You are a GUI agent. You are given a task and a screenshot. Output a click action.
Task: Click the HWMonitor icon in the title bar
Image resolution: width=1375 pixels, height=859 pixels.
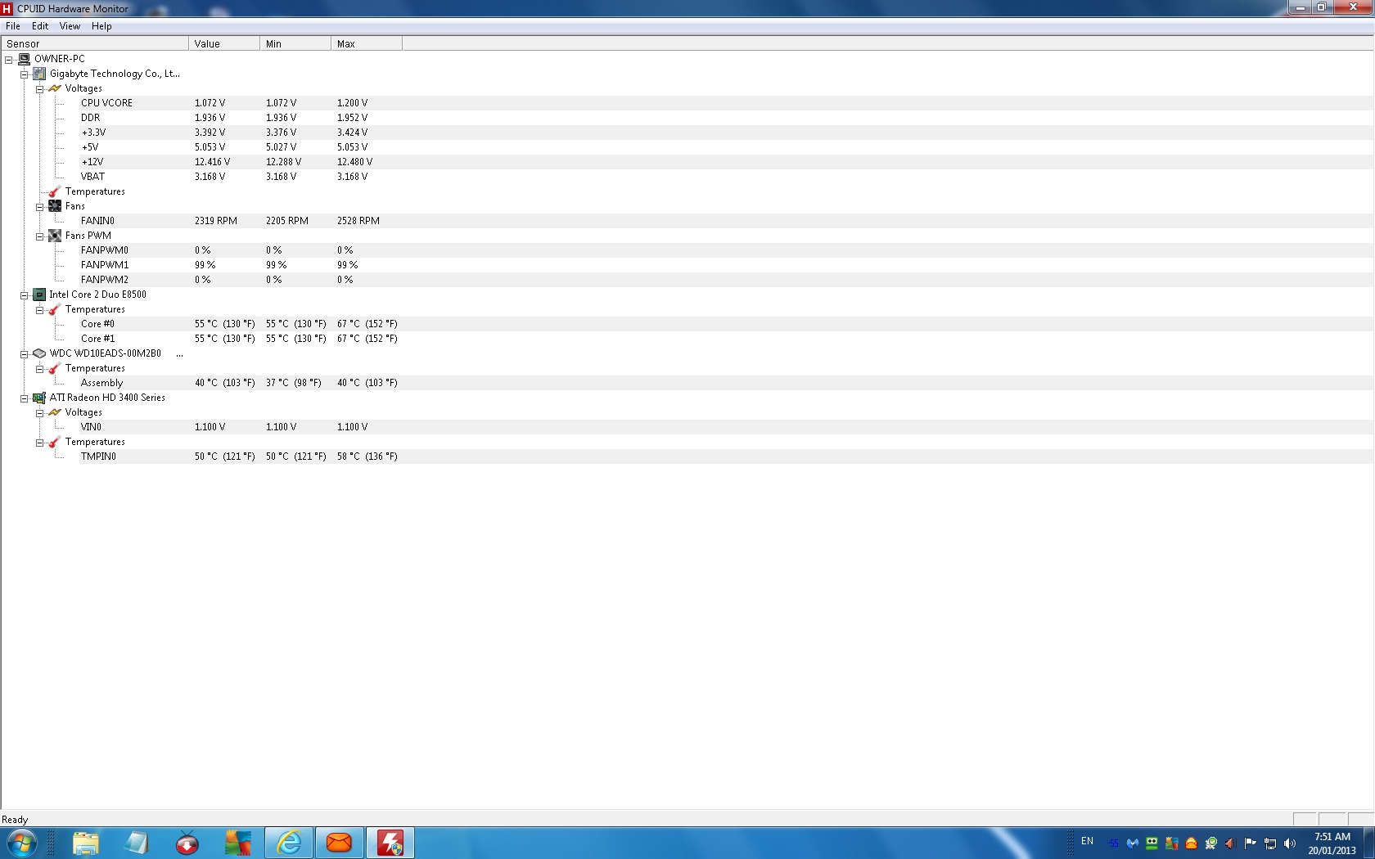tap(7, 8)
